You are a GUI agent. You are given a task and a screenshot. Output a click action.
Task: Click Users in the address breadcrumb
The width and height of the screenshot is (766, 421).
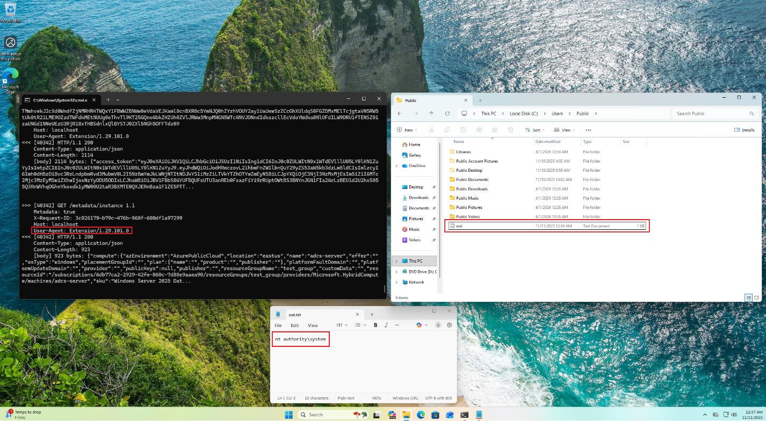(557, 114)
